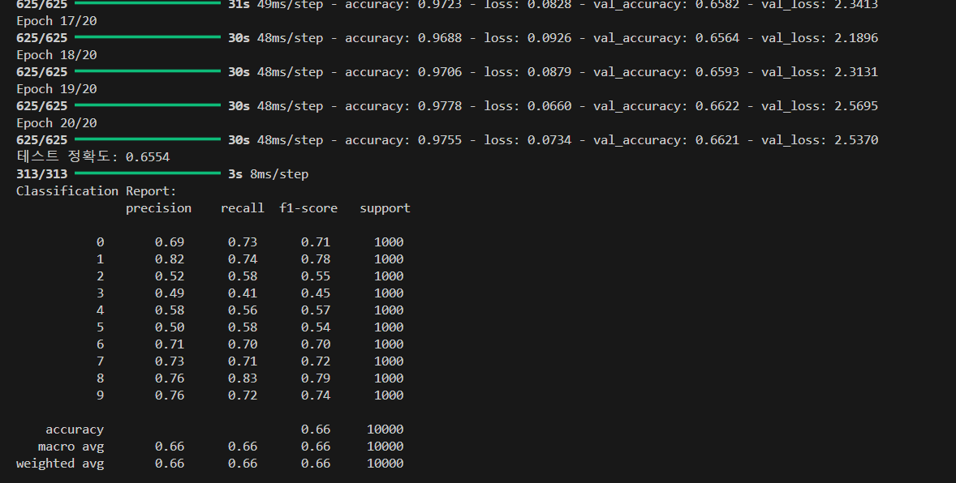
Task: Click the '3s 8ms/step' timing text
Action: (x=269, y=174)
